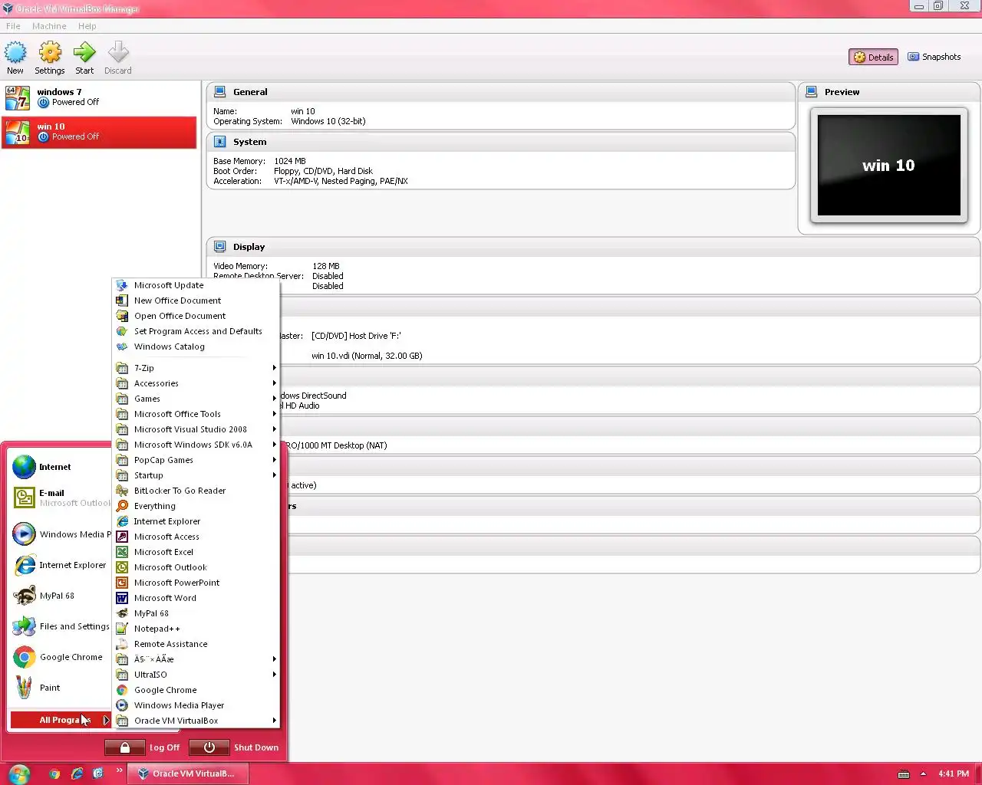Click the General section header icon
Image resolution: width=982 pixels, height=785 pixels.
[220, 92]
